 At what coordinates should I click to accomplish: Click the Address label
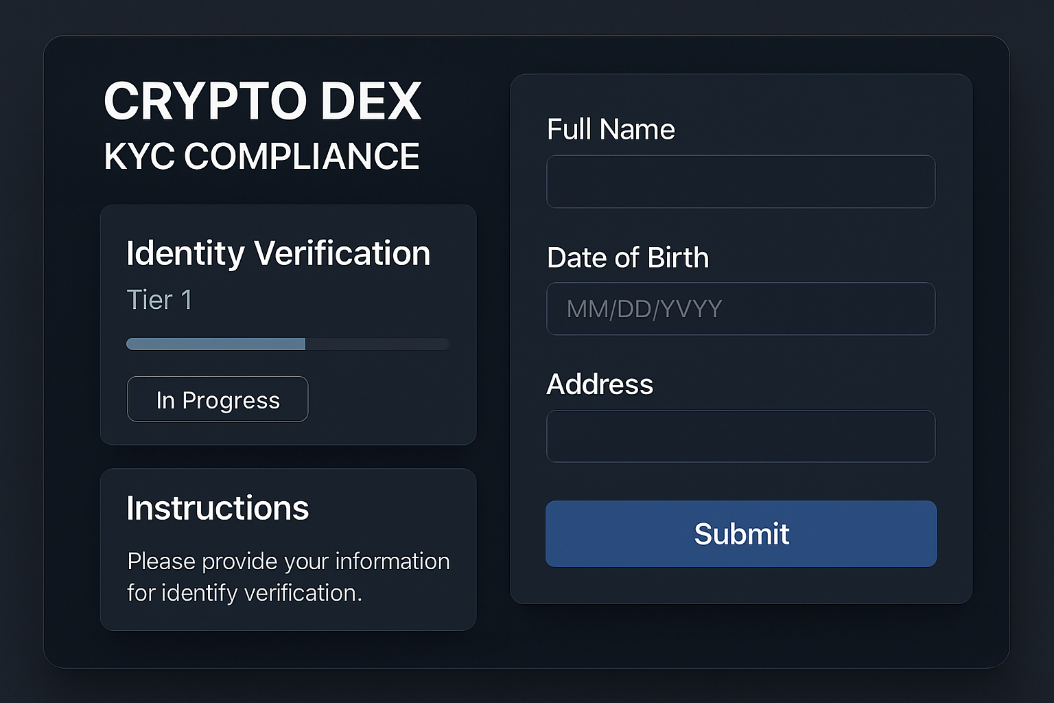coord(599,384)
